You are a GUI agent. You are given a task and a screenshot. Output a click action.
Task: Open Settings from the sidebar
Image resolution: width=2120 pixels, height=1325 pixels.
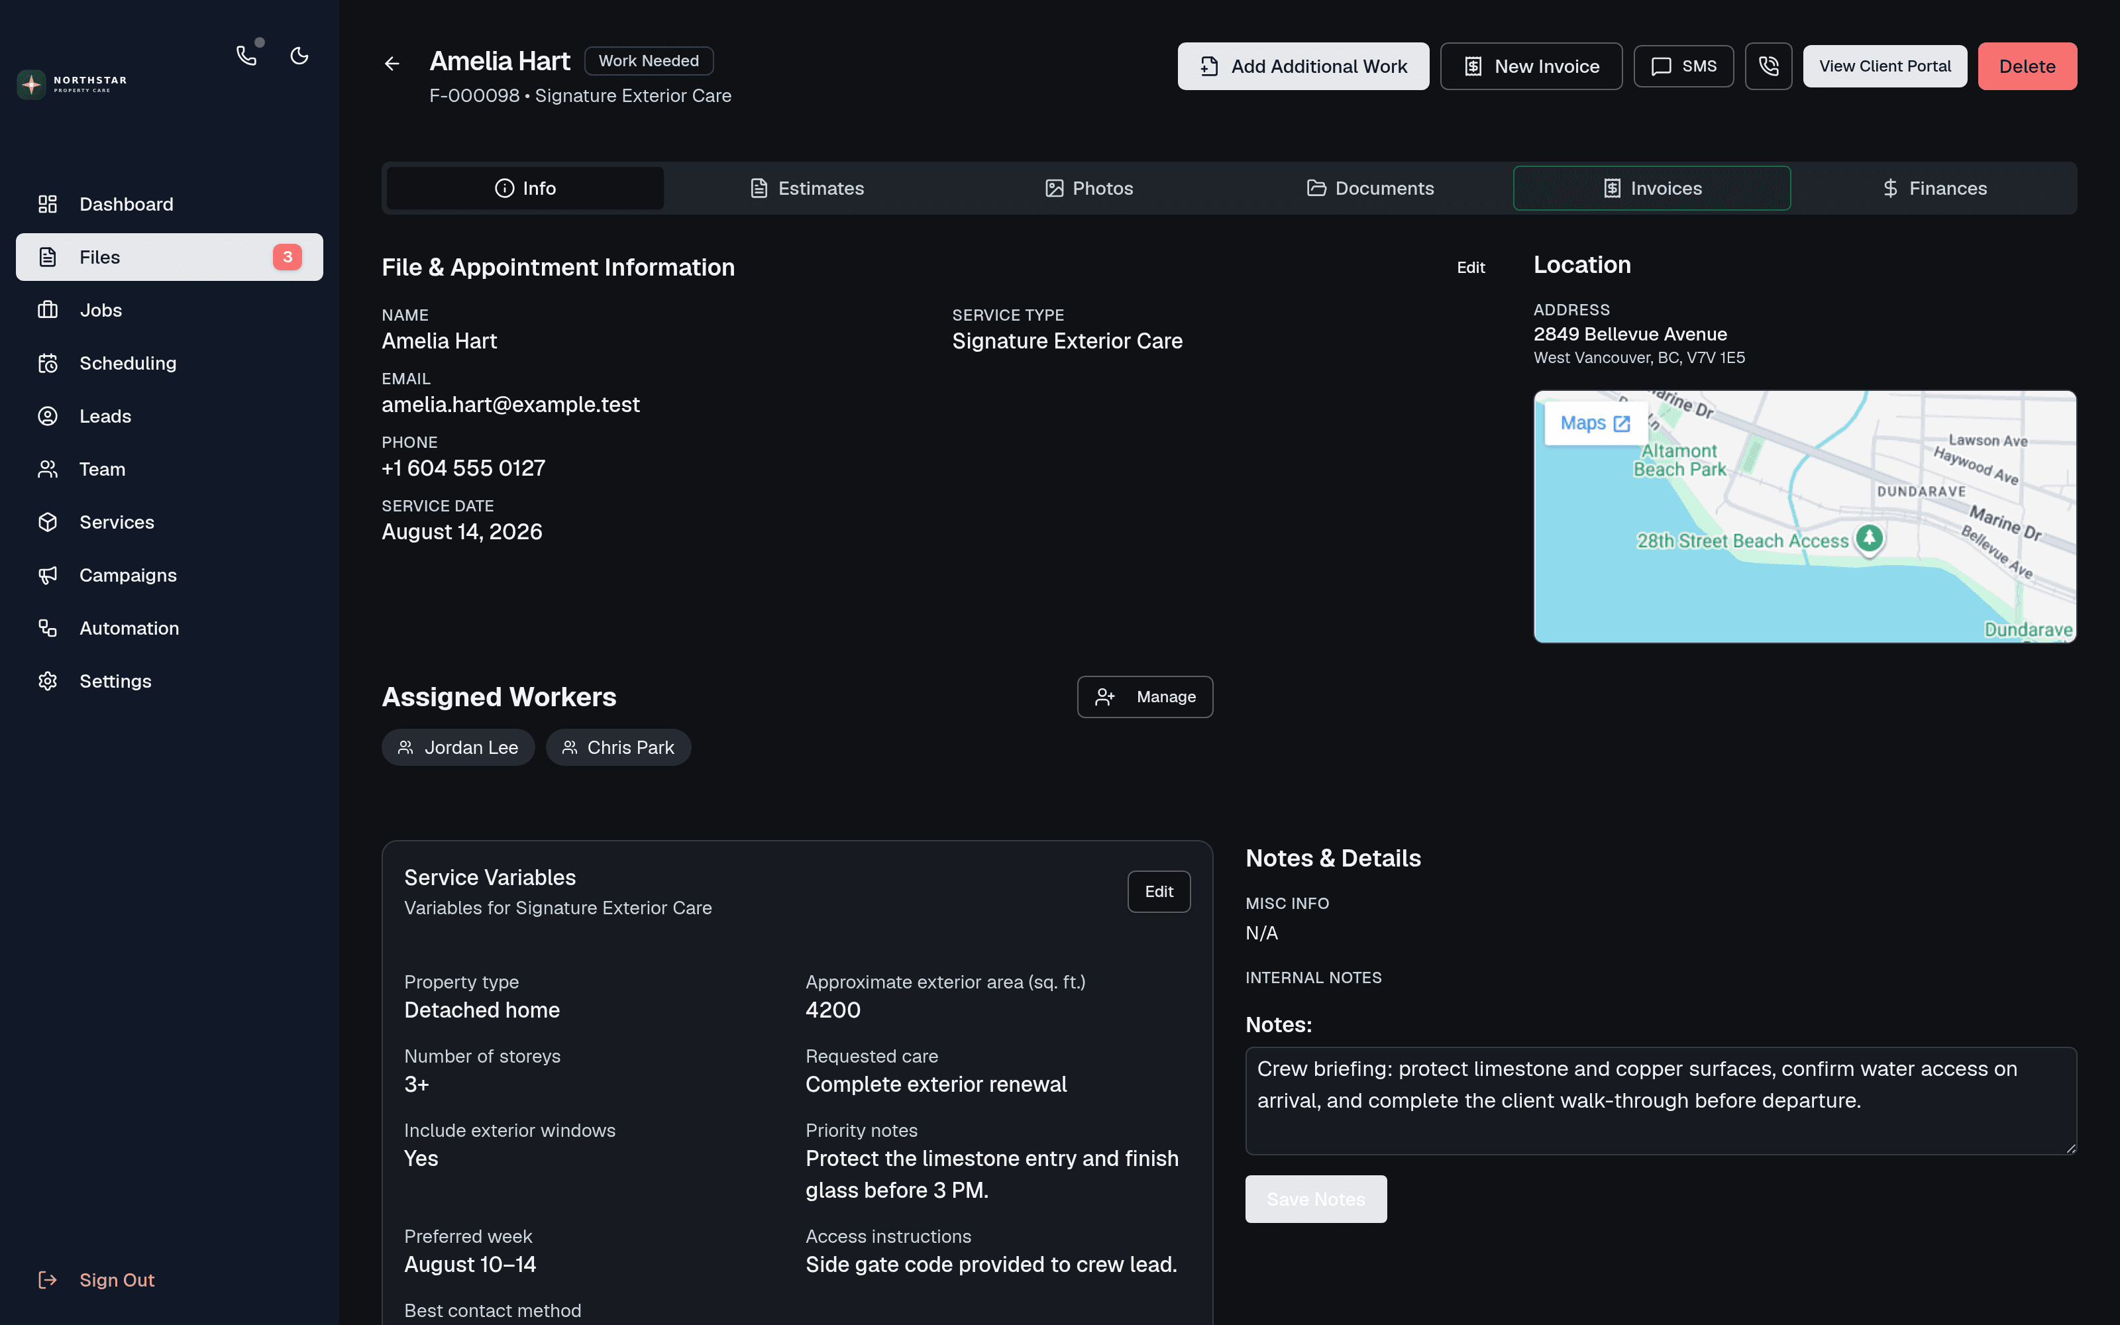169,681
